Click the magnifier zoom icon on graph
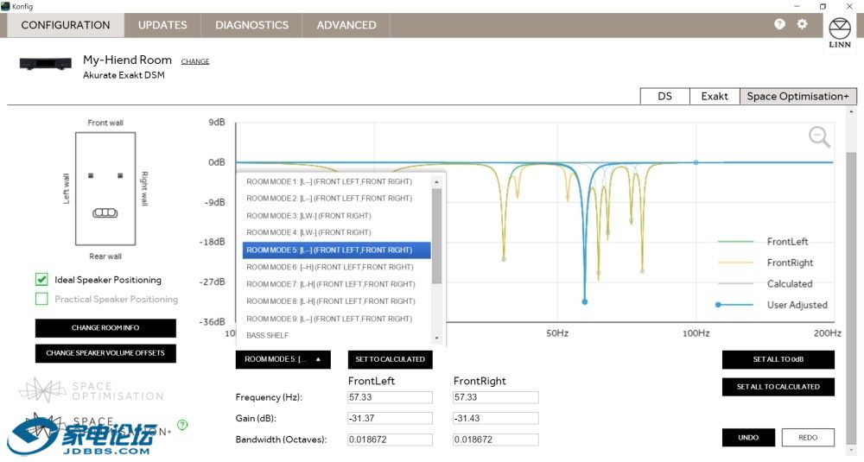Screen dimensions: 864x462 pyautogui.click(x=819, y=136)
